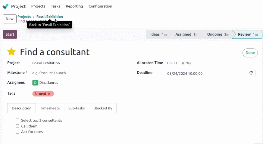Viewport: 263px width, 144px height.
Task: Select the Review stage
Action: tap(248, 35)
